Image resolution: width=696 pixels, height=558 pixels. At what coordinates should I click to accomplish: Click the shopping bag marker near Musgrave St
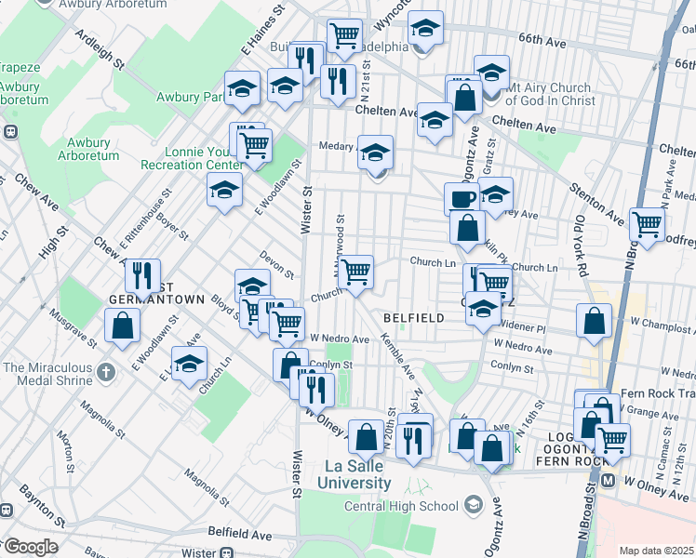click(123, 326)
